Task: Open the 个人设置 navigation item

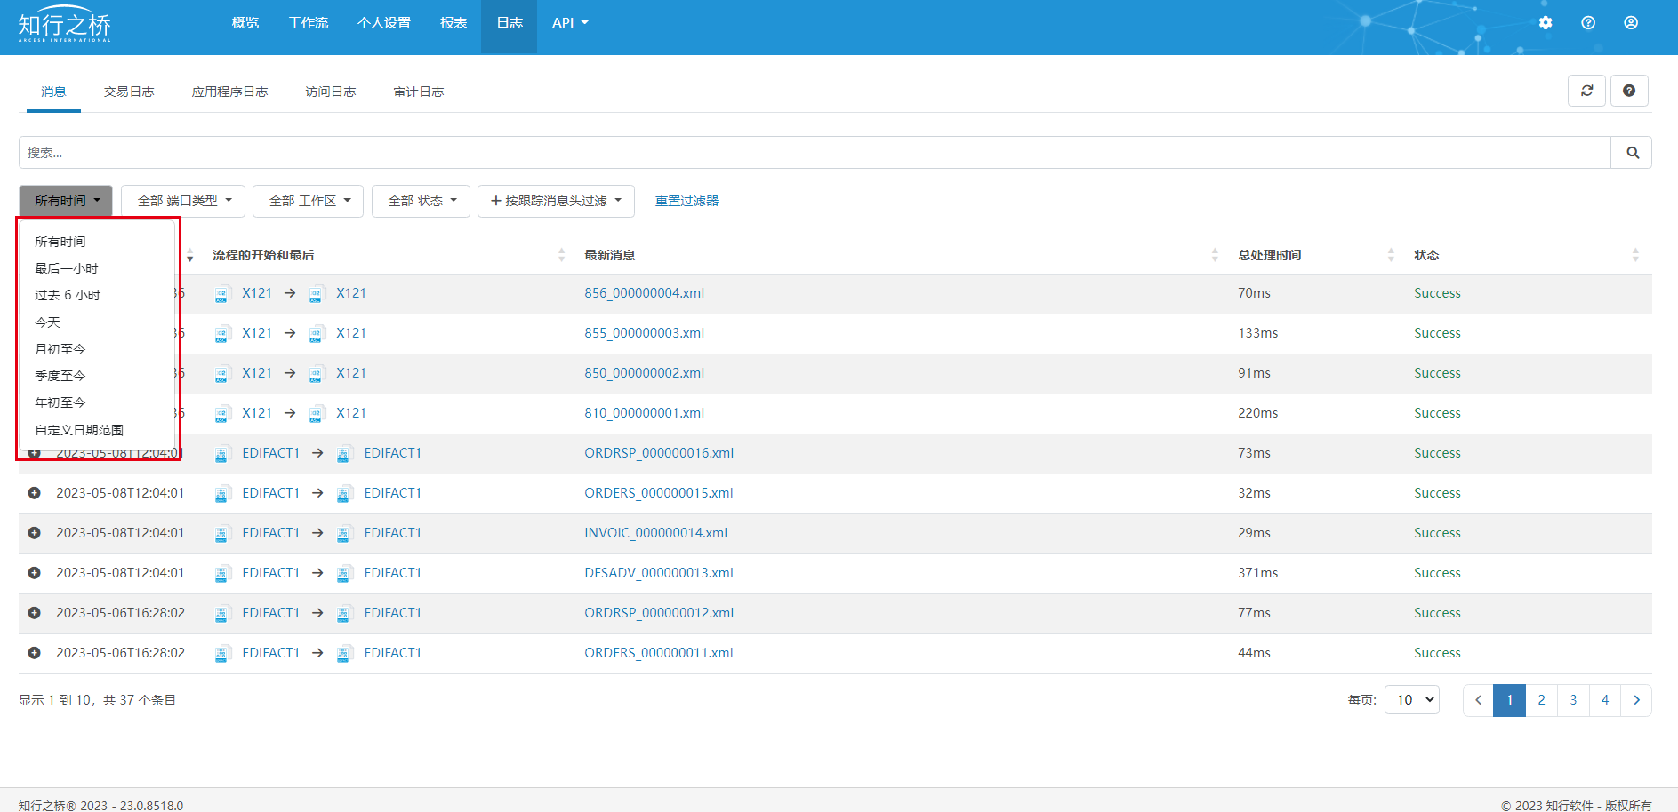Action: (384, 23)
